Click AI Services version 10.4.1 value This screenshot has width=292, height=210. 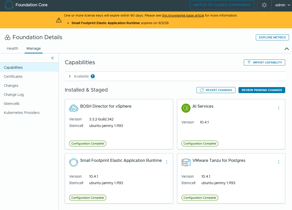tap(204, 122)
